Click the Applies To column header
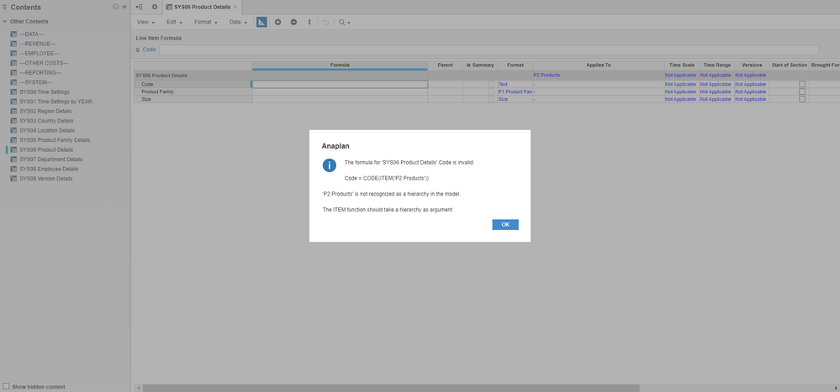Image resolution: width=840 pixels, height=392 pixels. 599,65
